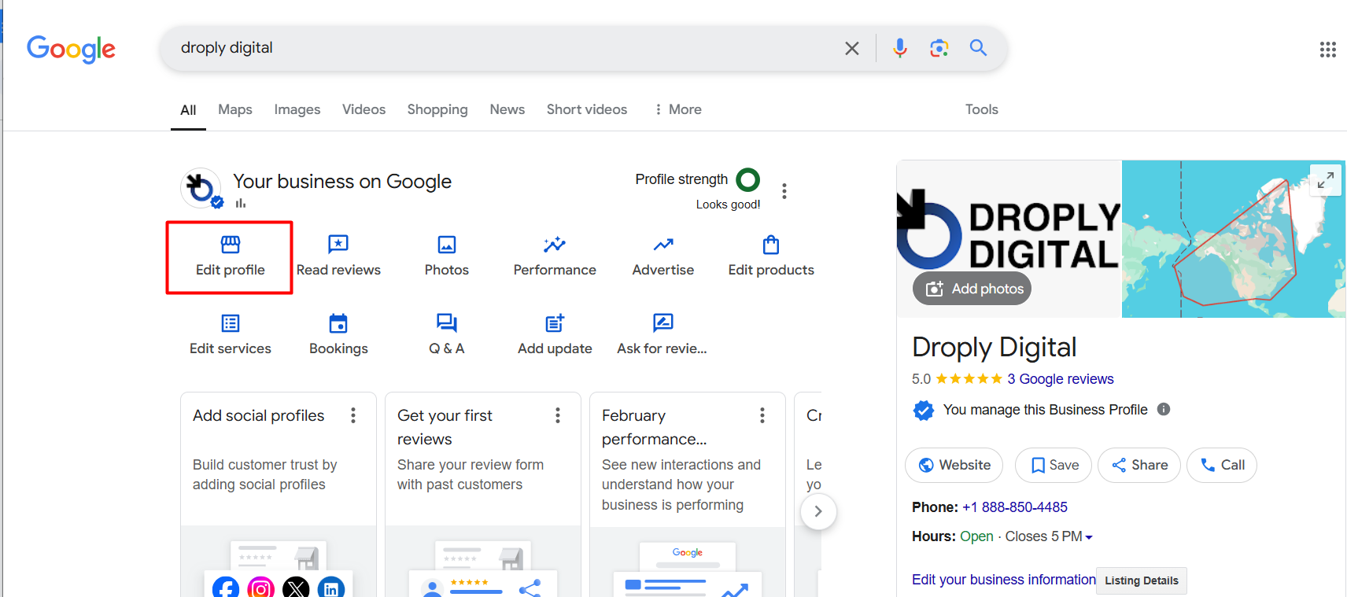Open options menu beside Profile strength
The image size is (1347, 597).
tap(784, 191)
